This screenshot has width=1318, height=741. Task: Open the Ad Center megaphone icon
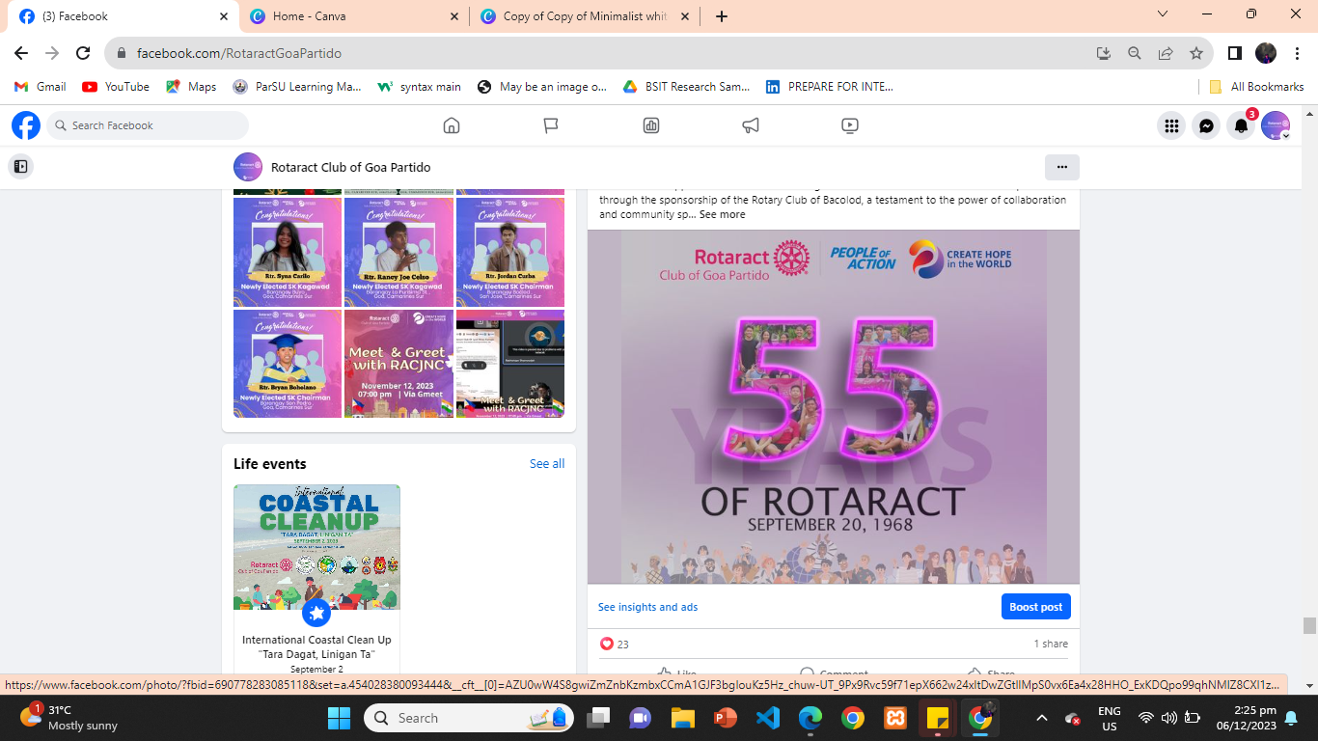(x=751, y=125)
